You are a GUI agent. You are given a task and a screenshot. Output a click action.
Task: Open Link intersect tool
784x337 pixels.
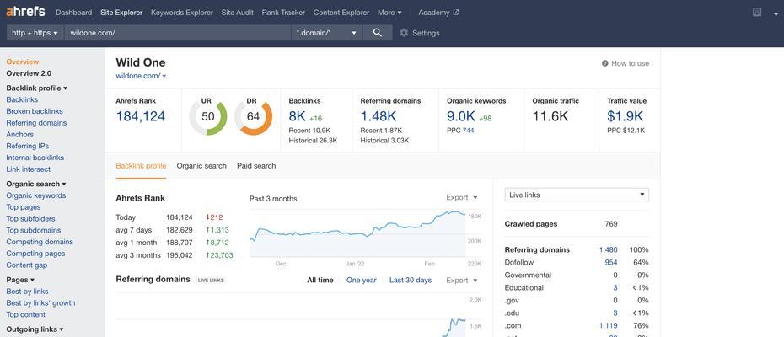click(29, 169)
